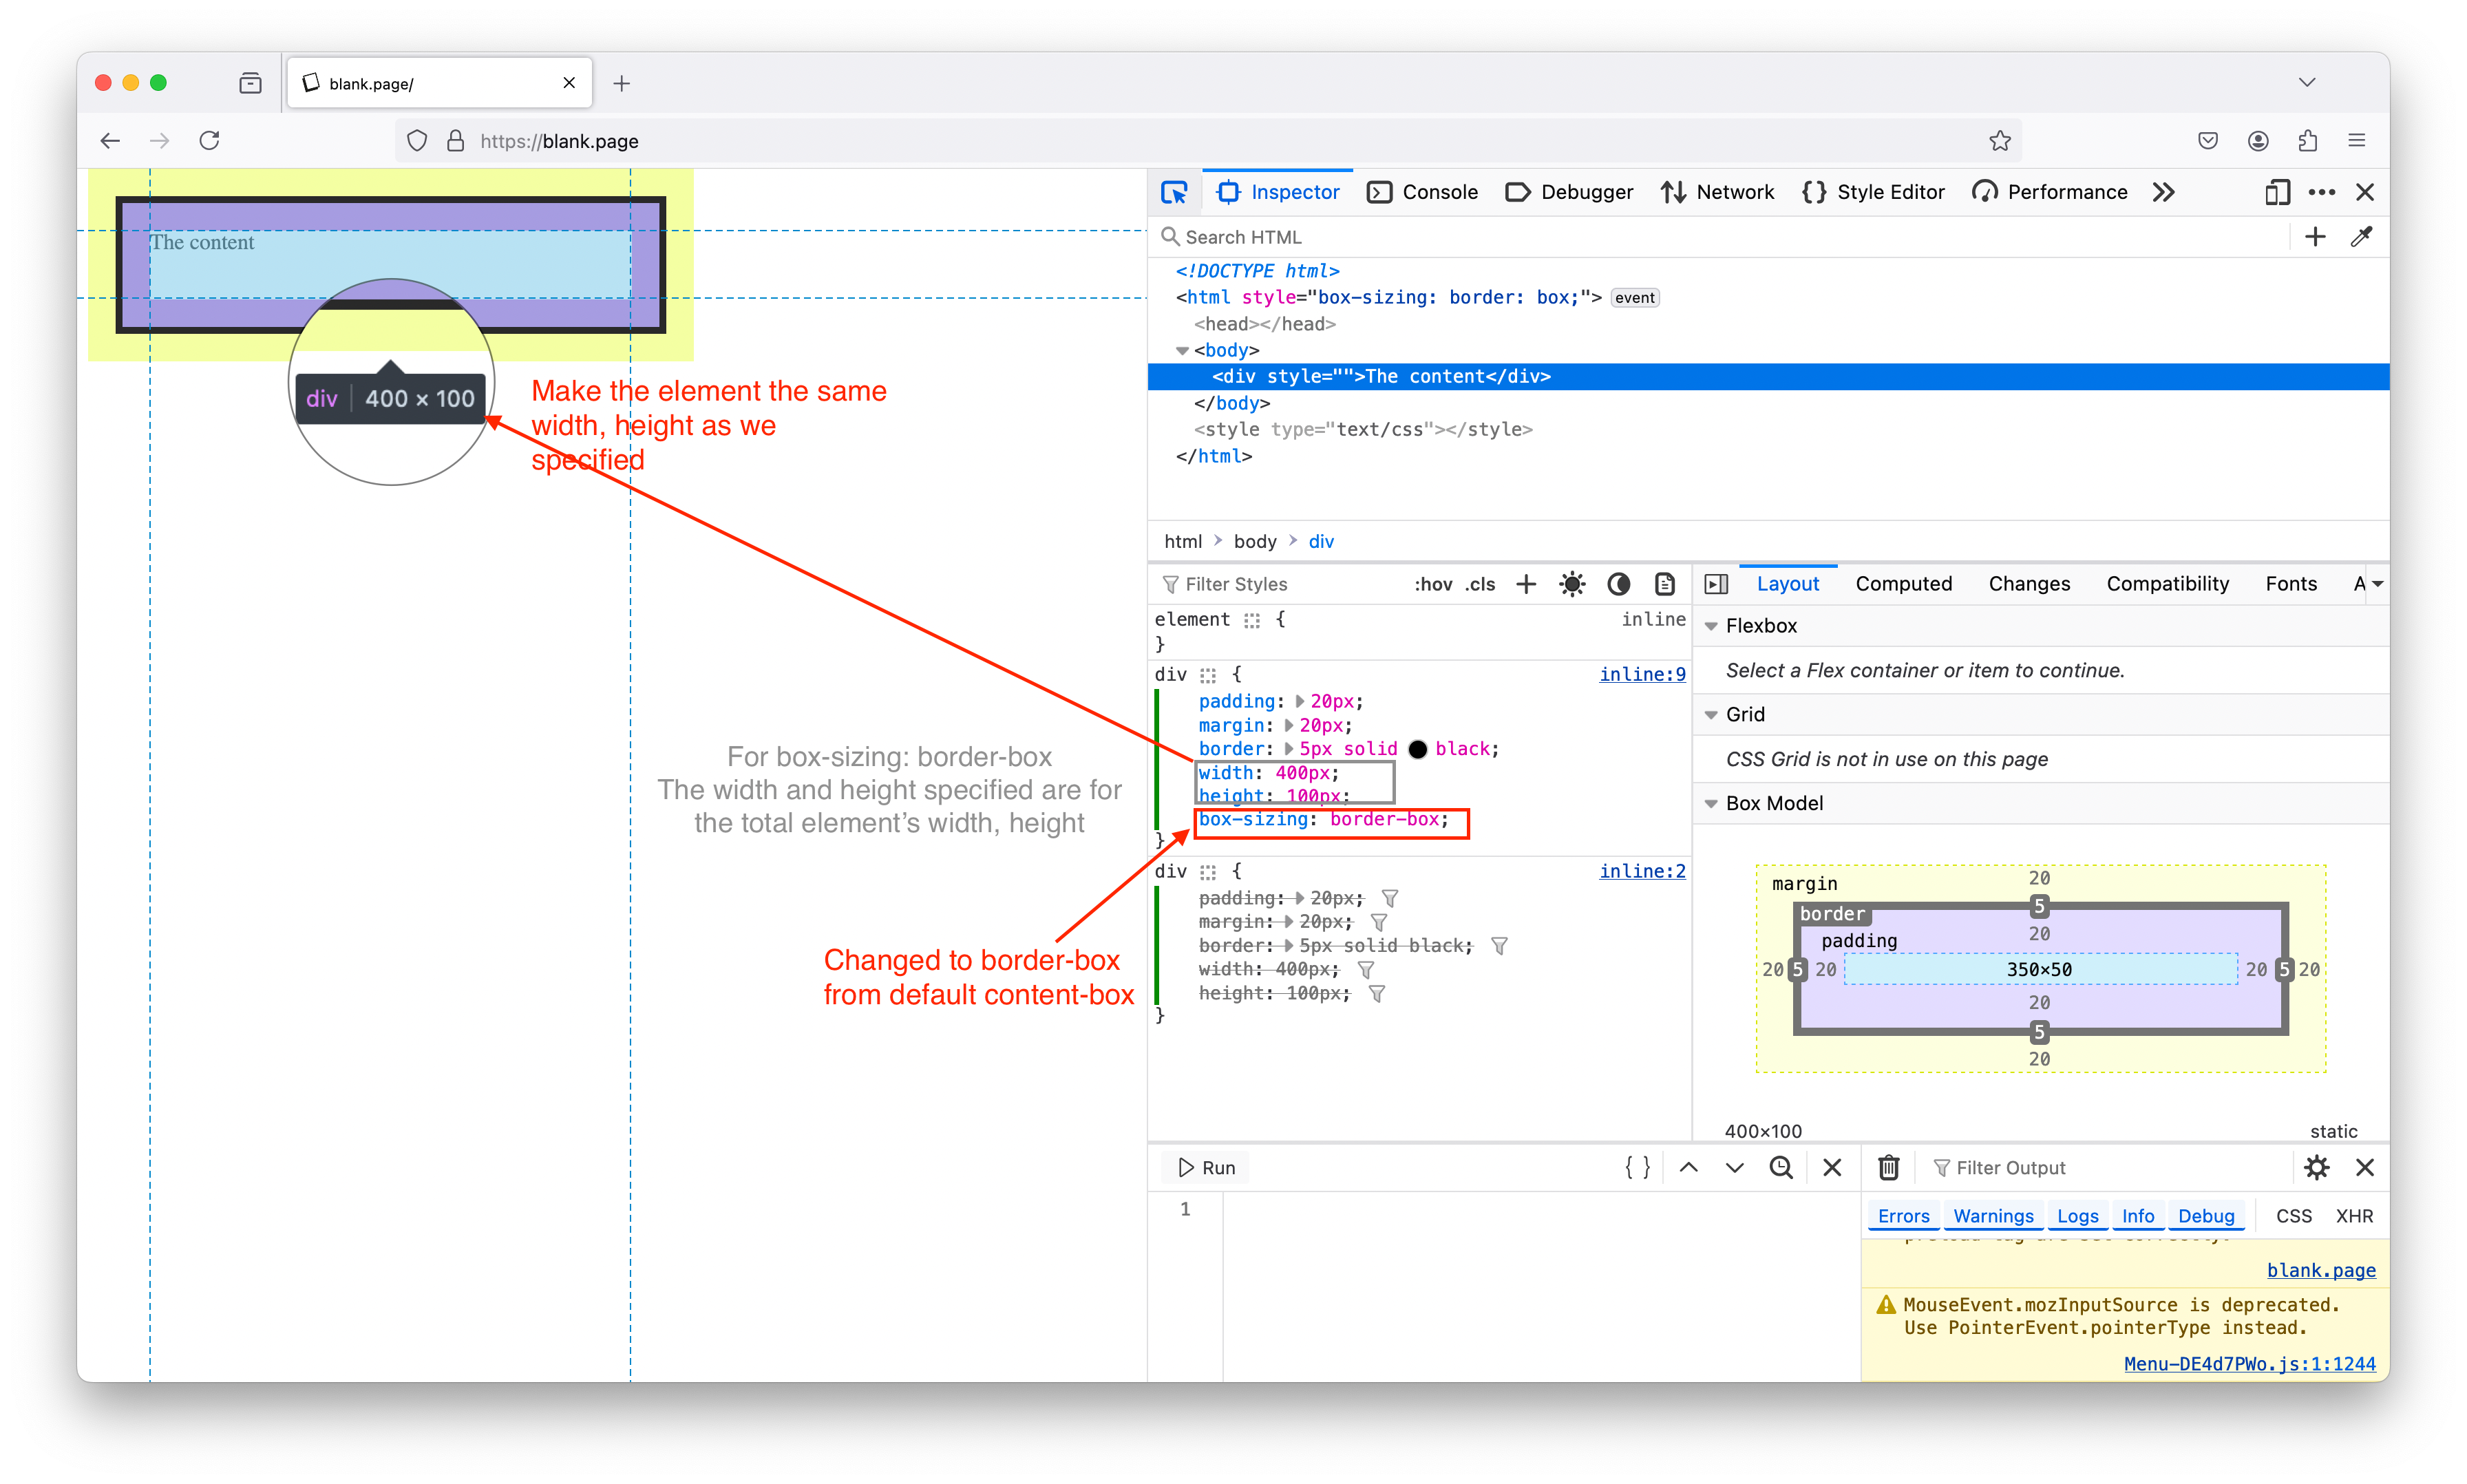Screen dimensions: 2467x1484
Task: Open the Inspector panel tab
Action: [1277, 192]
